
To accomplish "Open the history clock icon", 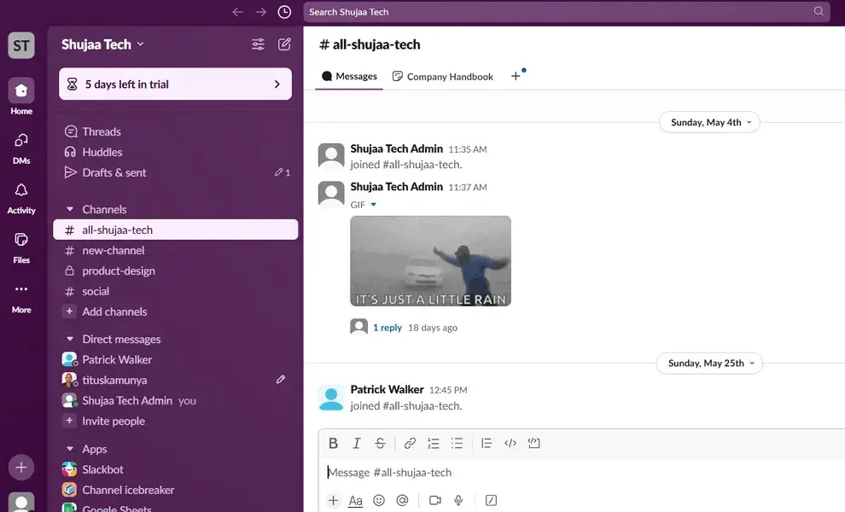I will (x=284, y=12).
